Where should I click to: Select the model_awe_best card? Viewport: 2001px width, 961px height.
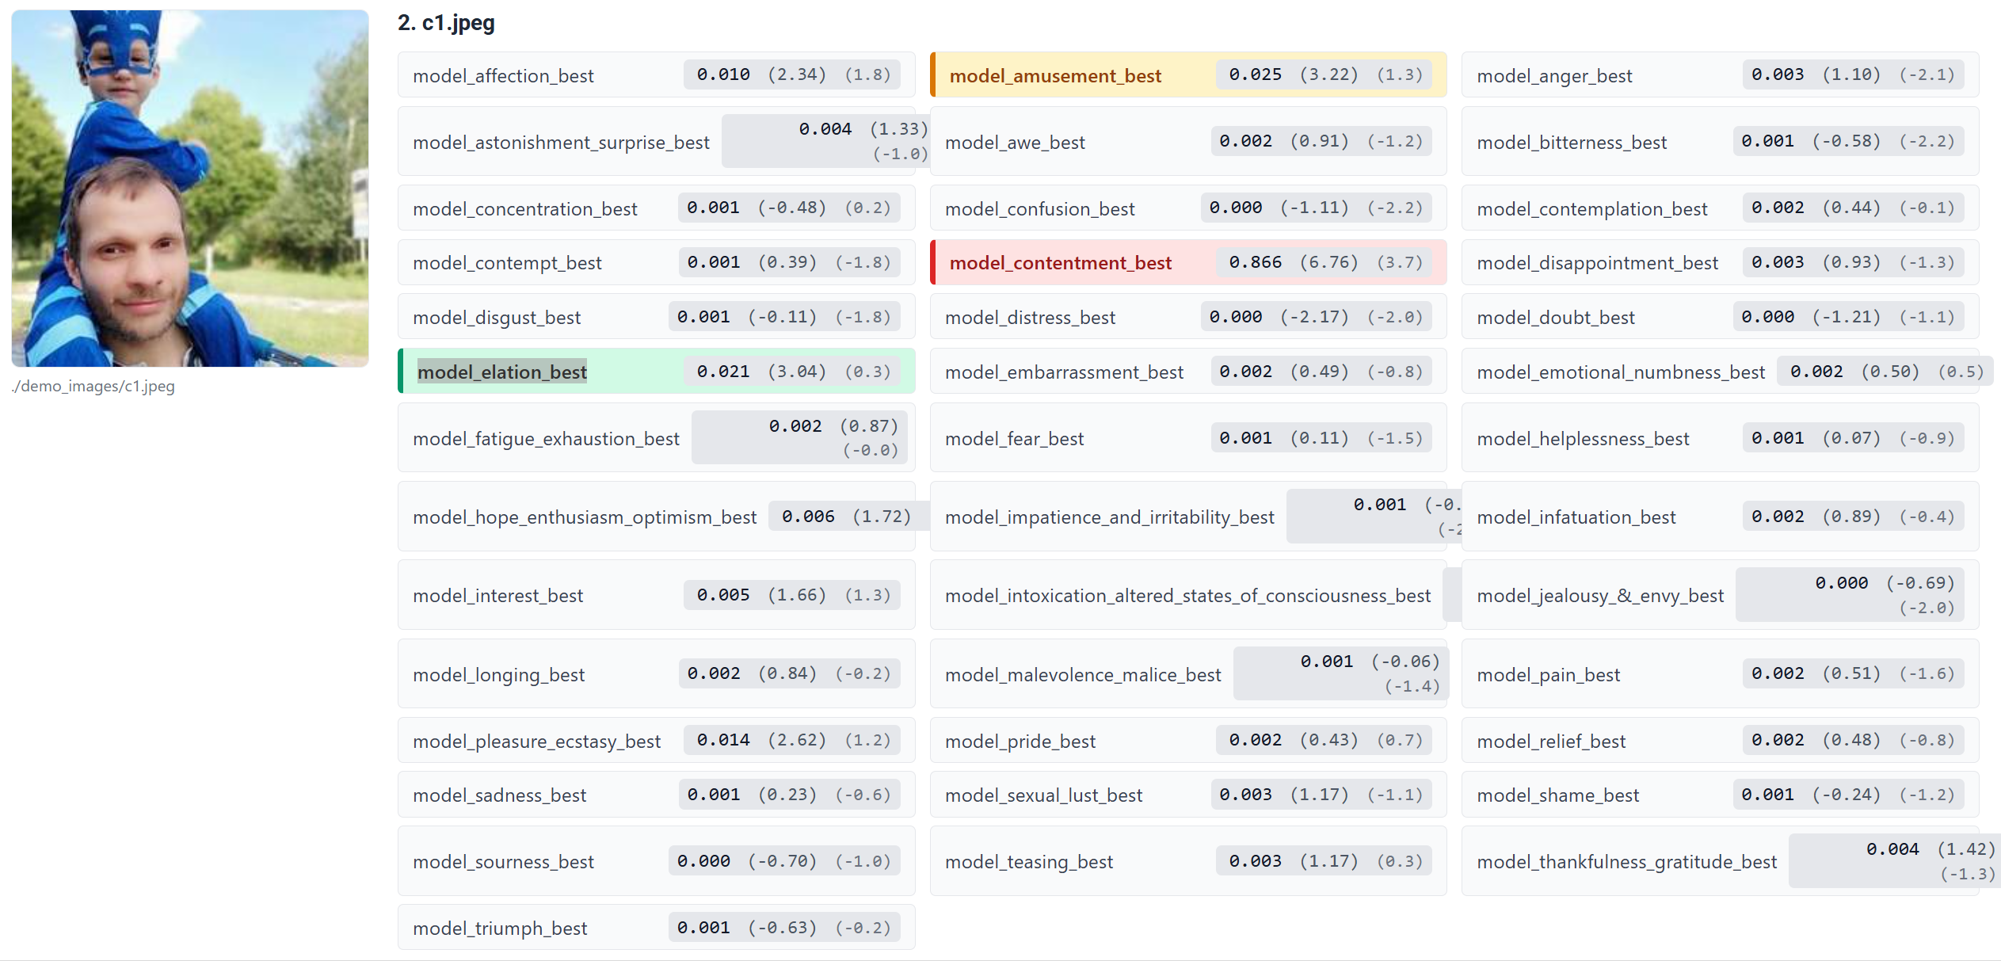pos(1187,142)
